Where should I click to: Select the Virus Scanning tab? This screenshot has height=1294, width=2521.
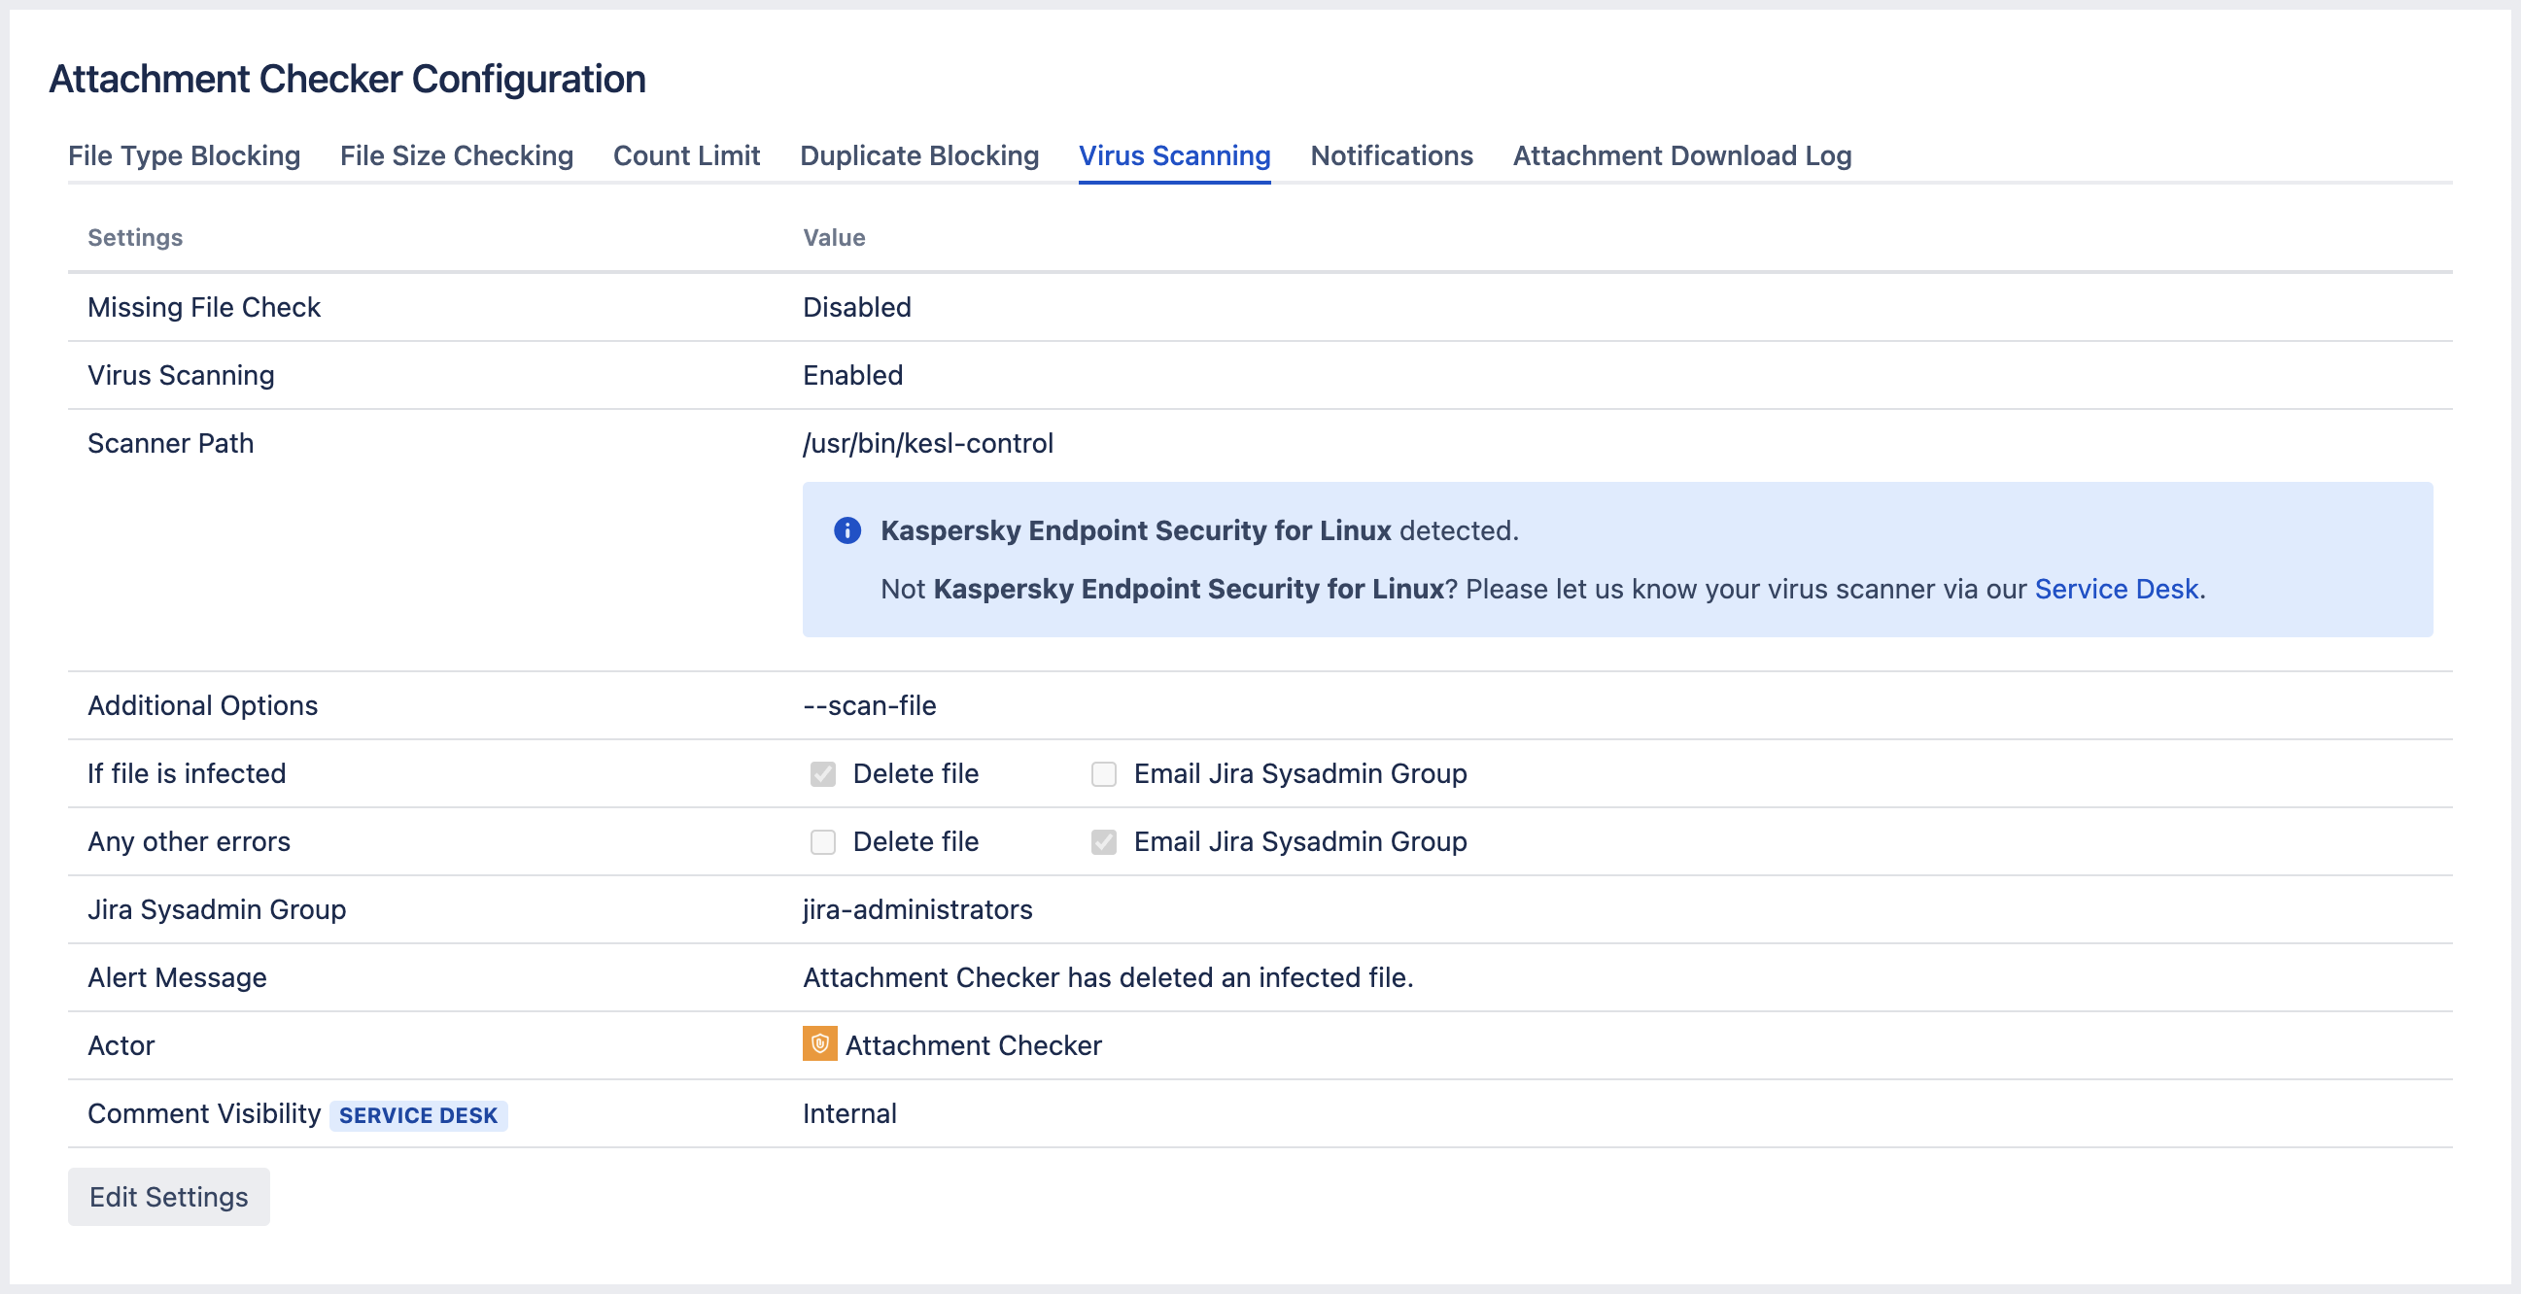click(x=1174, y=155)
